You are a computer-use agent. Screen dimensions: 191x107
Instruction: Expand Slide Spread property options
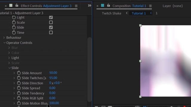pos(14,88)
